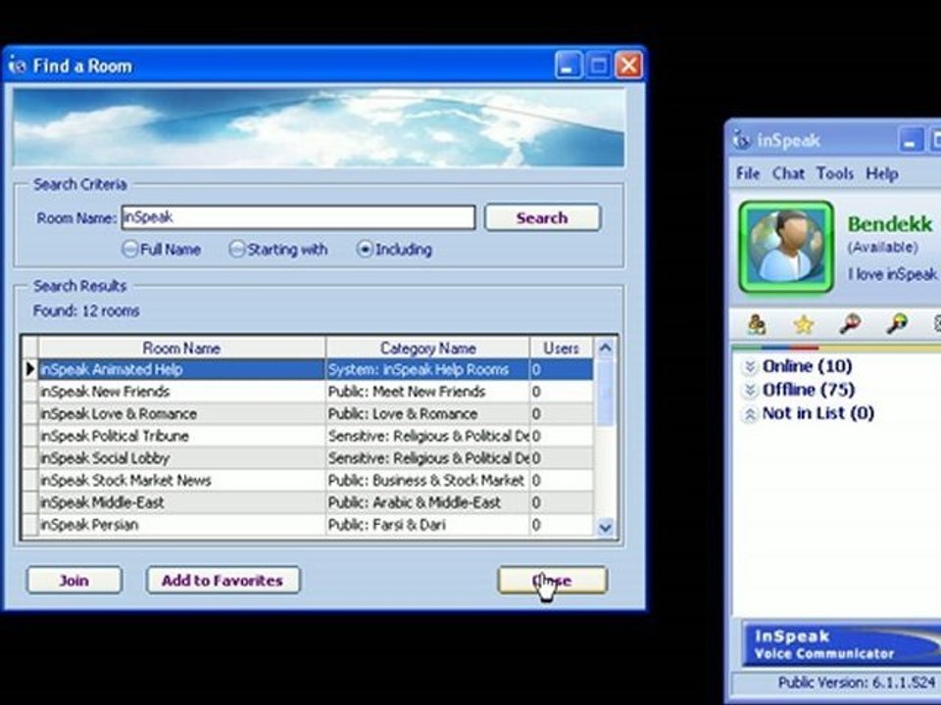This screenshot has height=705, width=941.
Task: Expand the Not in List (0) group
Action: pyautogui.click(x=749, y=413)
